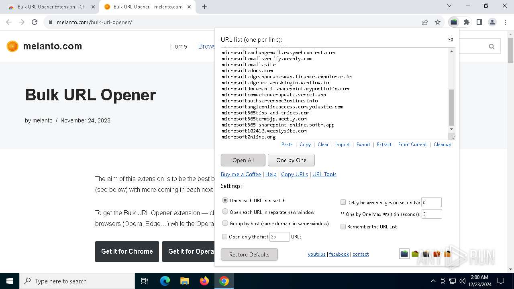Viewport: 514px width, 289px height.
Task: Click the melanto.com orange logo
Action: [12, 46]
